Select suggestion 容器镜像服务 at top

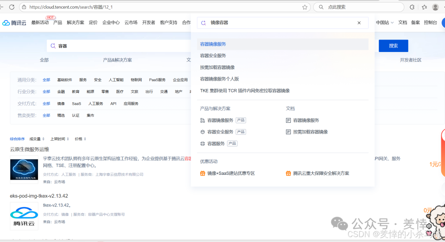(283, 44)
